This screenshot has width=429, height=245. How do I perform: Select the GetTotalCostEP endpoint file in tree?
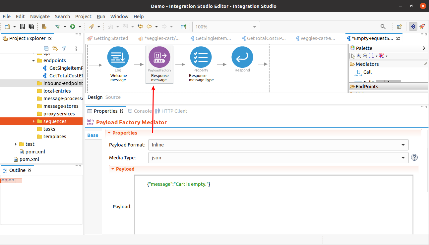pyautogui.click(x=63, y=76)
